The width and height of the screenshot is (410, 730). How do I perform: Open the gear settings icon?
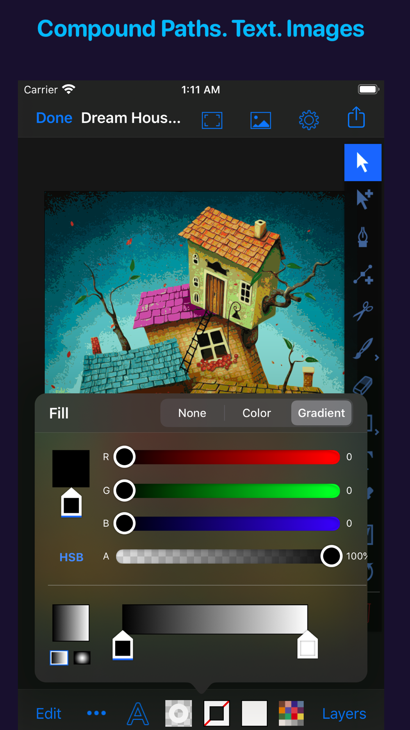click(x=309, y=120)
